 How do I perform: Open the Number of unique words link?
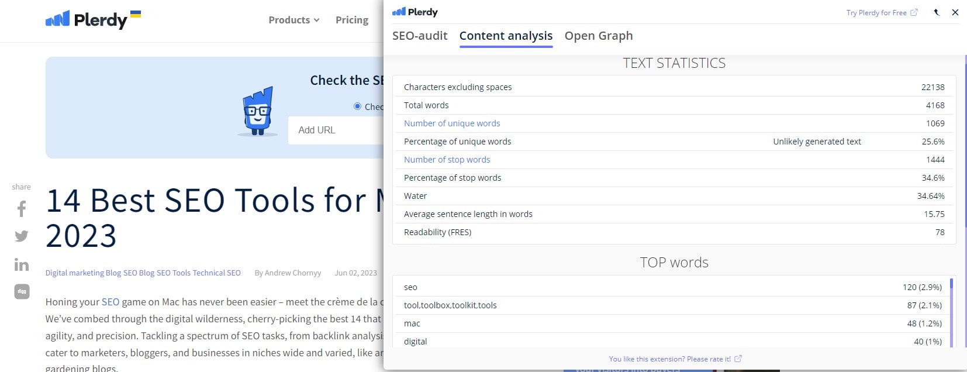click(452, 123)
